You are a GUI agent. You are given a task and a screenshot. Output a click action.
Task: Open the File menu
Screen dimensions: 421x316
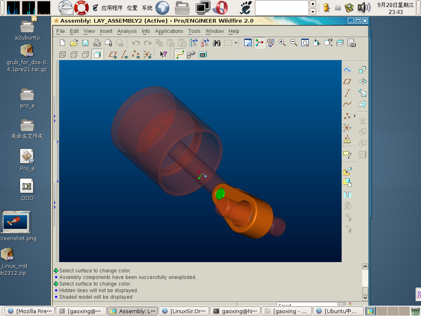pos(60,31)
